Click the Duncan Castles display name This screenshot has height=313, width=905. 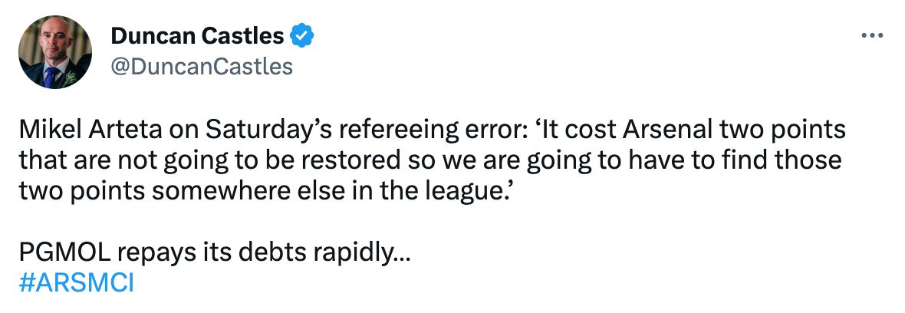[x=198, y=35]
